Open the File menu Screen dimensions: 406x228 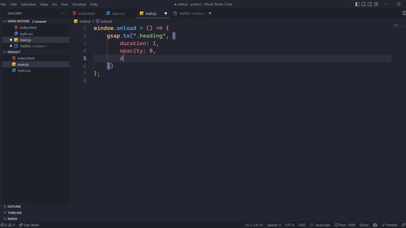tap(3, 4)
